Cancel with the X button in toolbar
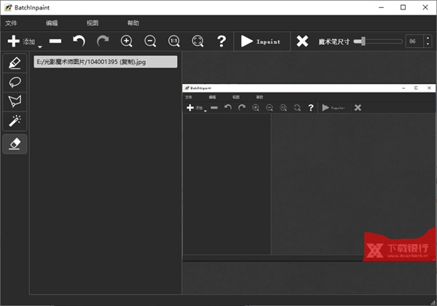437x306 pixels. pyautogui.click(x=302, y=42)
